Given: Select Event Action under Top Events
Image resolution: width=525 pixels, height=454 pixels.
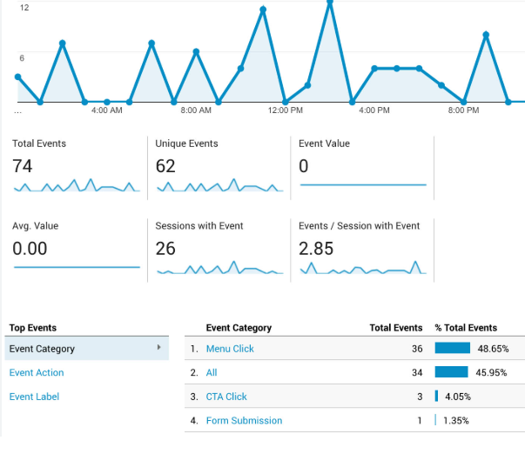Looking at the screenshot, I should (37, 372).
